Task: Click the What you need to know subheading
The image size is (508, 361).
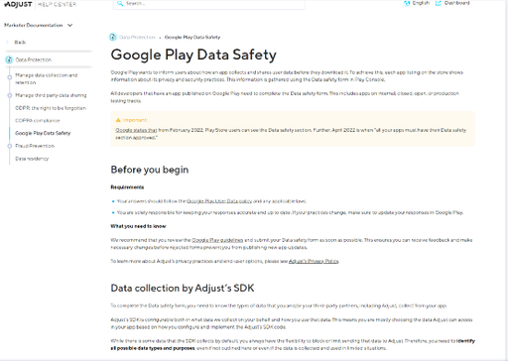Action: click(138, 226)
